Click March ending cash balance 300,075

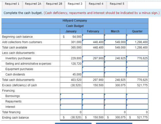coord(120,117)
